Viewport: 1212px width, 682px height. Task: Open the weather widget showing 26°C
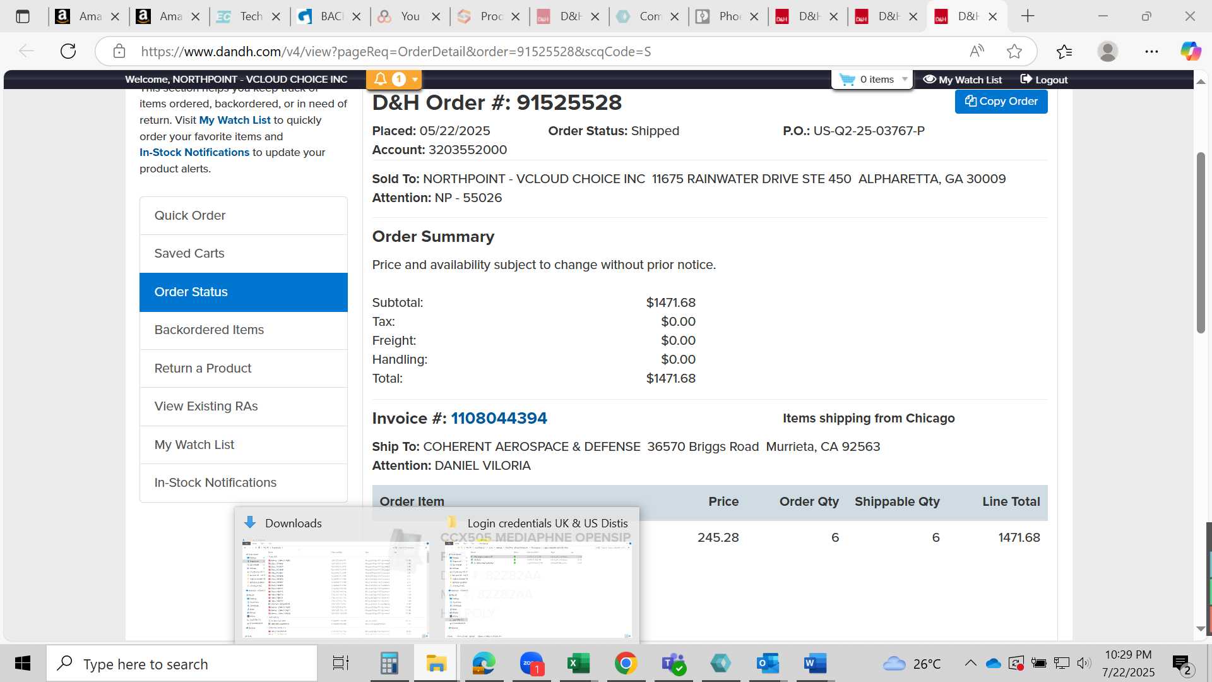click(x=912, y=664)
